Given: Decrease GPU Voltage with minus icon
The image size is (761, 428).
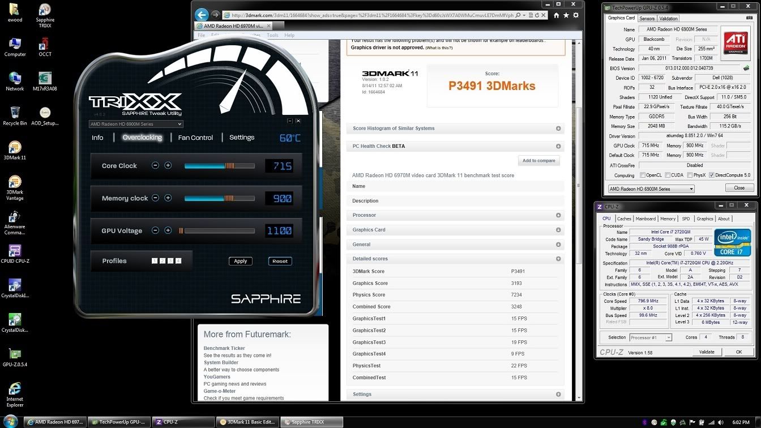Looking at the screenshot, I should pos(155,230).
